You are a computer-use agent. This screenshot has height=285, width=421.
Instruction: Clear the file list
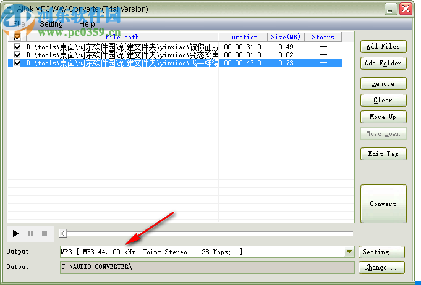pos(383,100)
